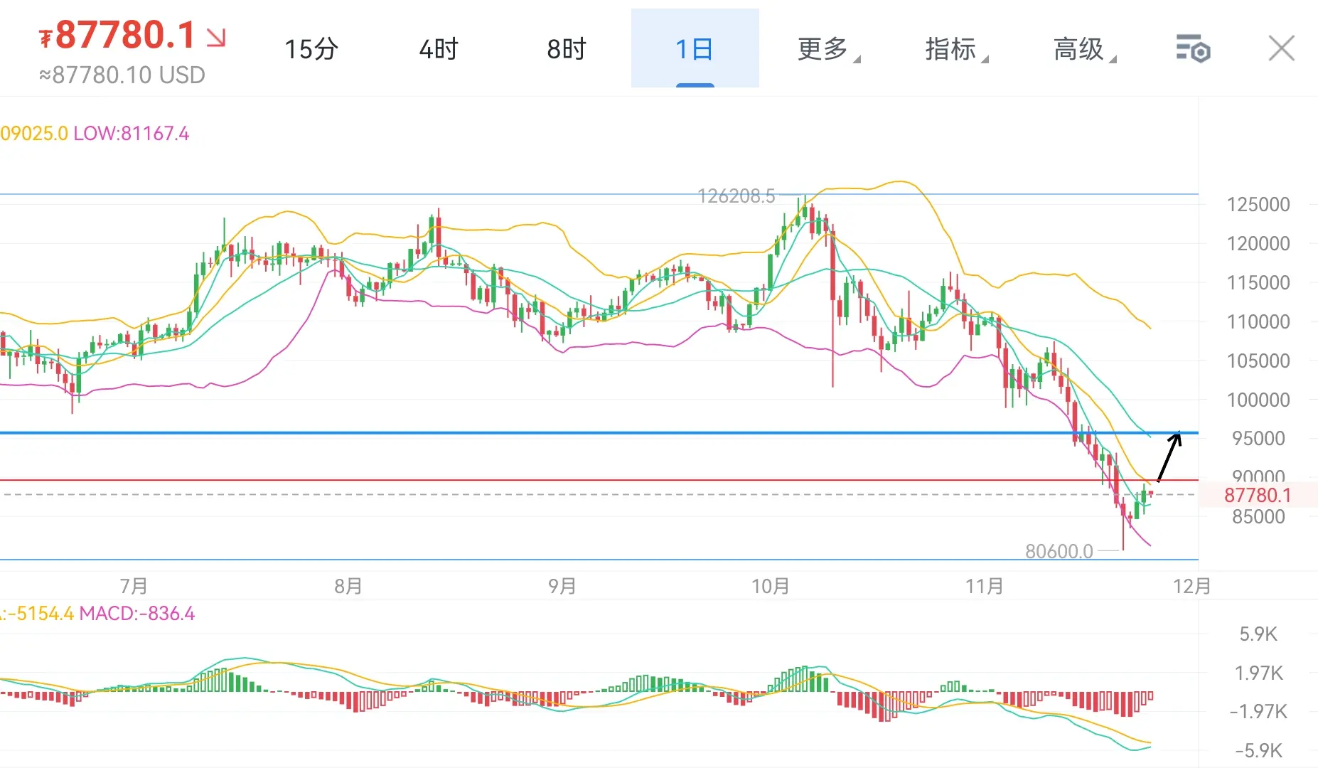The image size is (1318, 768).
Task: Tap the 105000 price axis label
Action: tap(1258, 361)
